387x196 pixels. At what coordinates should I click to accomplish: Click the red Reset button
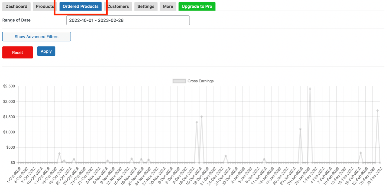(x=18, y=52)
